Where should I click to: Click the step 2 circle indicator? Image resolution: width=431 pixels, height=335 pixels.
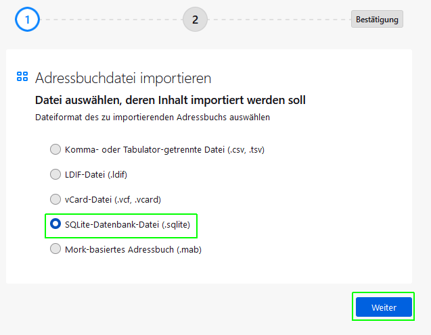195,19
